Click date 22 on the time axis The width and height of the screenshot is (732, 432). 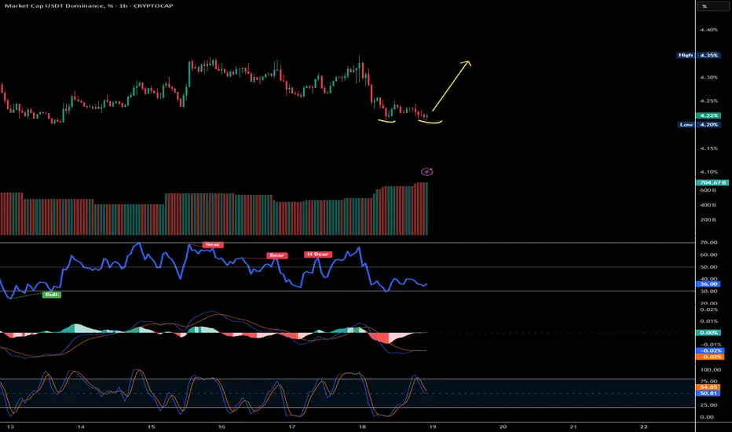click(x=644, y=427)
